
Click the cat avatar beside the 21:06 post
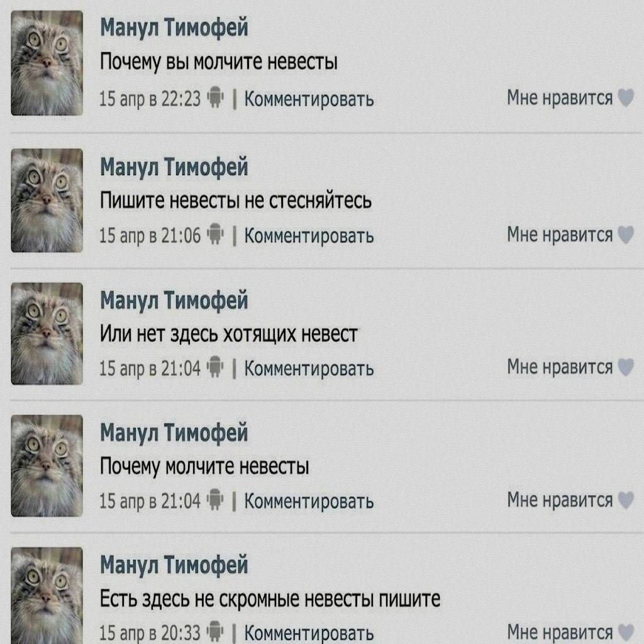click(47, 201)
